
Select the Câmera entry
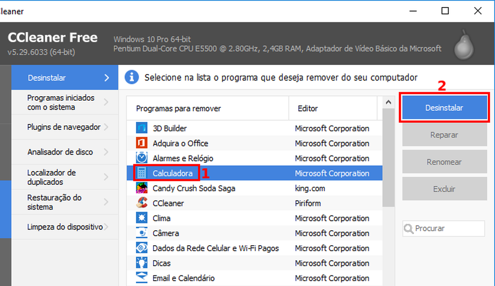point(255,233)
